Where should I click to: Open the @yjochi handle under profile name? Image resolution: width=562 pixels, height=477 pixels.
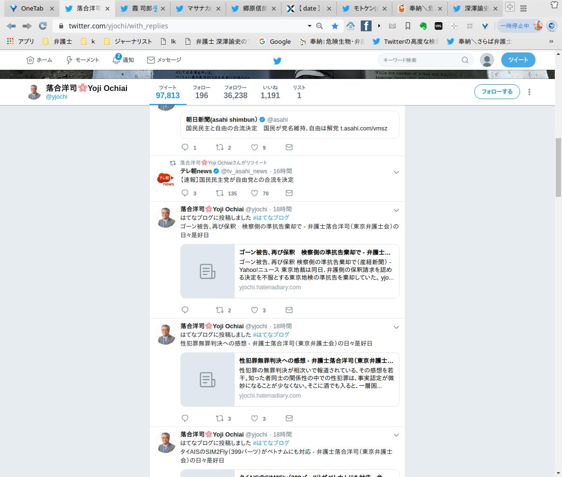tap(56, 97)
